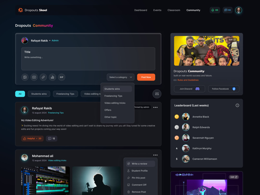This screenshot has width=260, height=195.
Task: Add a poll to the post
Action: click(53, 77)
